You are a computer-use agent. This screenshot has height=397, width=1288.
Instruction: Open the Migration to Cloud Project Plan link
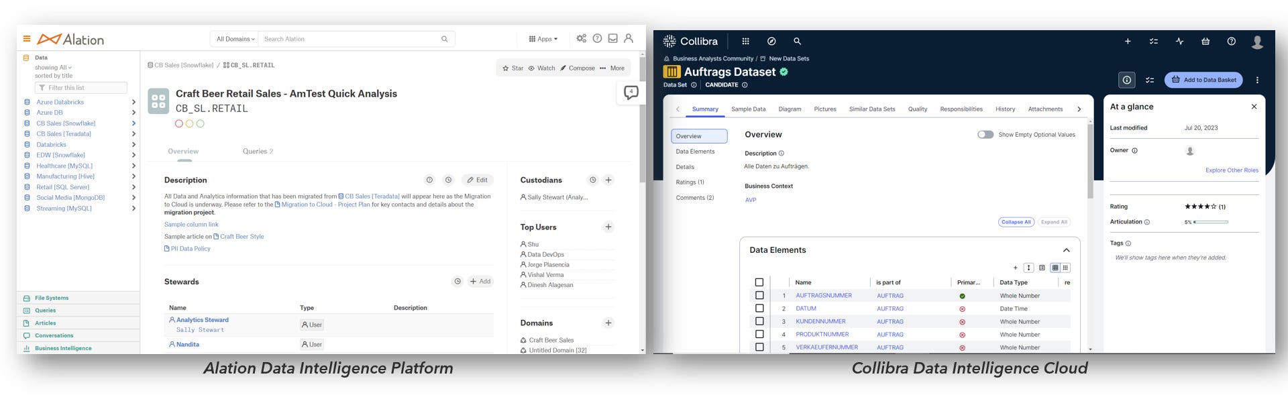pos(322,205)
